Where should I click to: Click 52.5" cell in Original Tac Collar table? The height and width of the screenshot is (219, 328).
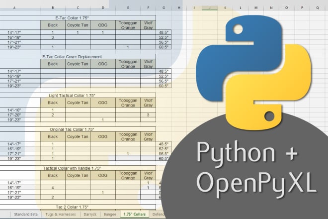[164, 149]
